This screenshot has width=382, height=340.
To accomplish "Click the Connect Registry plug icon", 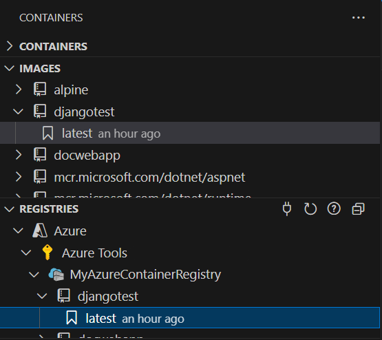I will click(x=287, y=209).
